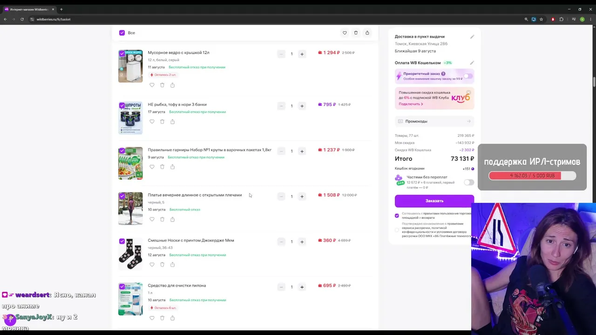Screen dimensions: 596x335
Task: Uncheck the Правильные гарниры Набор item
Action: click(122, 151)
